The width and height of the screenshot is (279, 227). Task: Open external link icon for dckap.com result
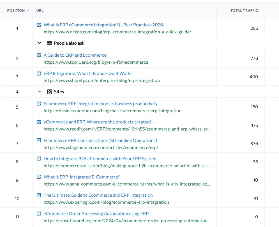point(39,25)
